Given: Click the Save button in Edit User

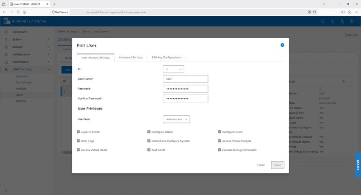Looking at the screenshot, I should pos(278,165).
